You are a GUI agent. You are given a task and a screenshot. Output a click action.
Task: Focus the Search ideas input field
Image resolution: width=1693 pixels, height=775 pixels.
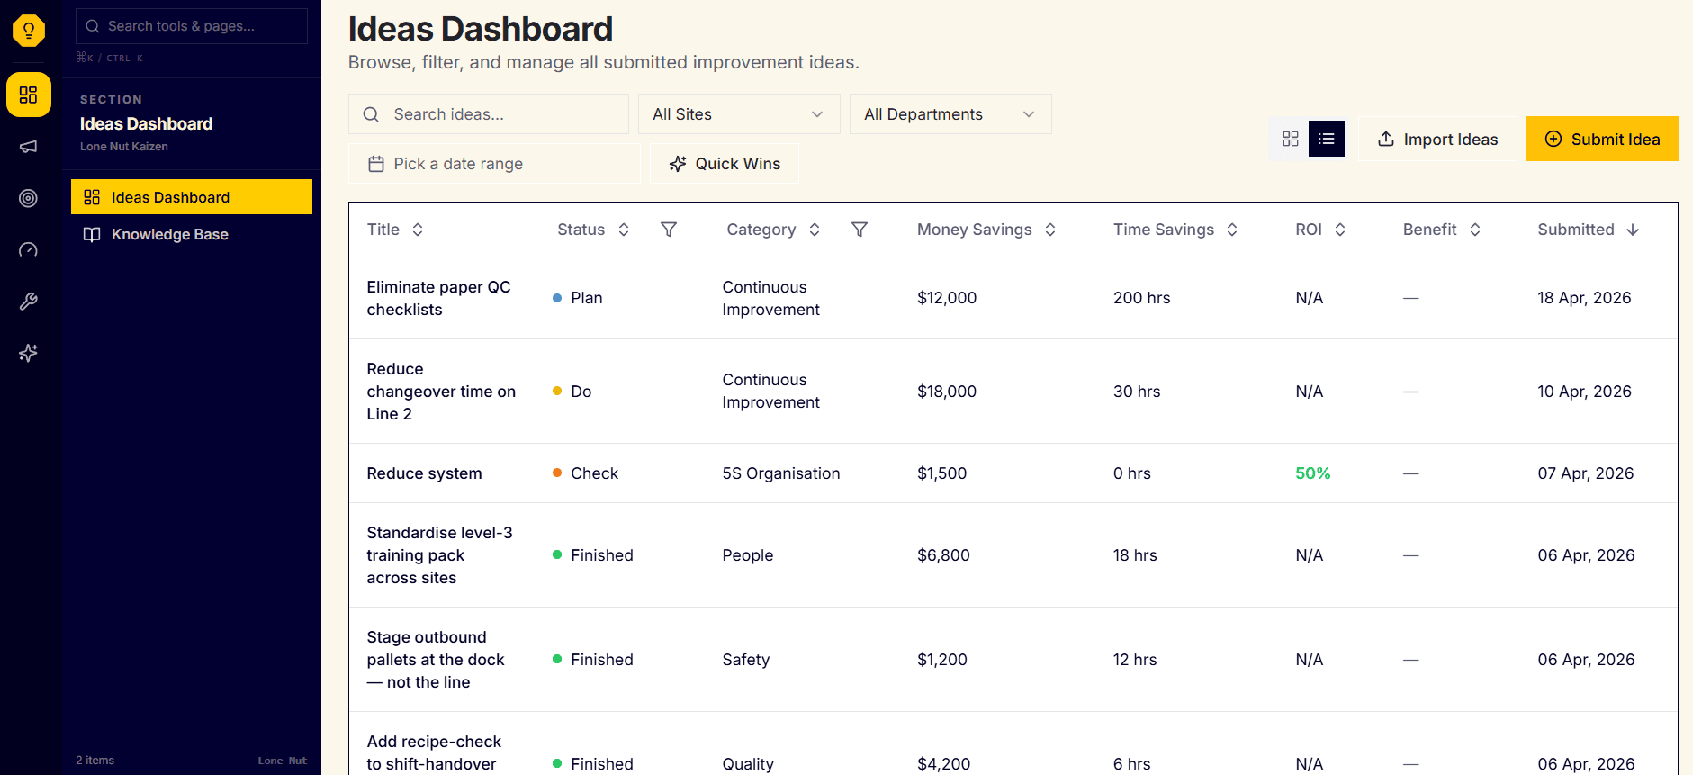pos(489,114)
